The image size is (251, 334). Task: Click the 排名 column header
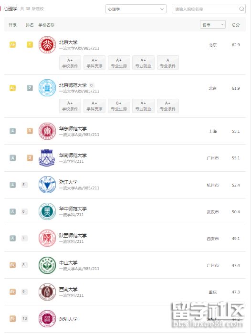coord(30,25)
